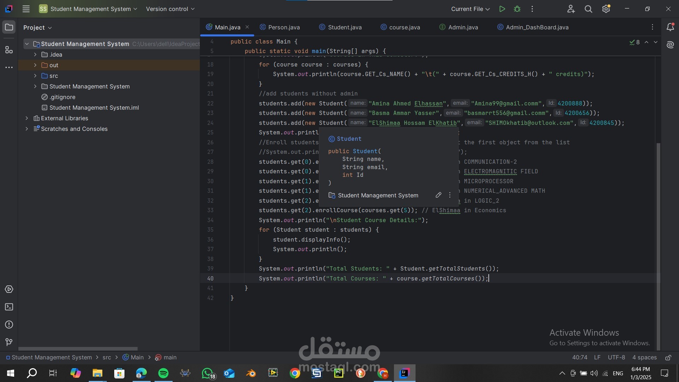Image resolution: width=679 pixels, height=382 pixels.
Task: Open the notifications bell icon
Action: pyautogui.click(x=671, y=27)
